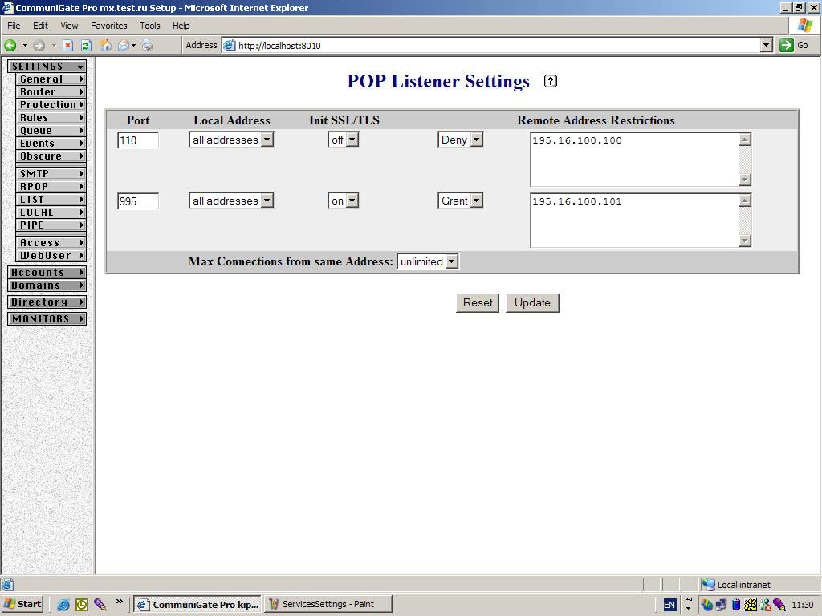Click the greyed Forward arrow button
This screenshot has width=822, height=616.
click(x=39, y=46)
